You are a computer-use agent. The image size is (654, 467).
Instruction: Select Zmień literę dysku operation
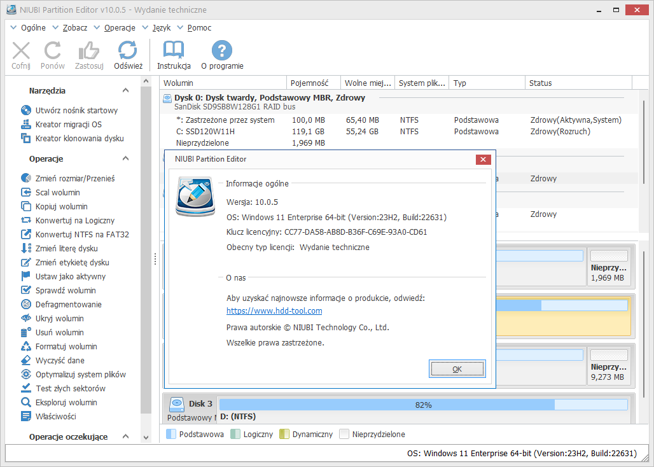point(59,249)
